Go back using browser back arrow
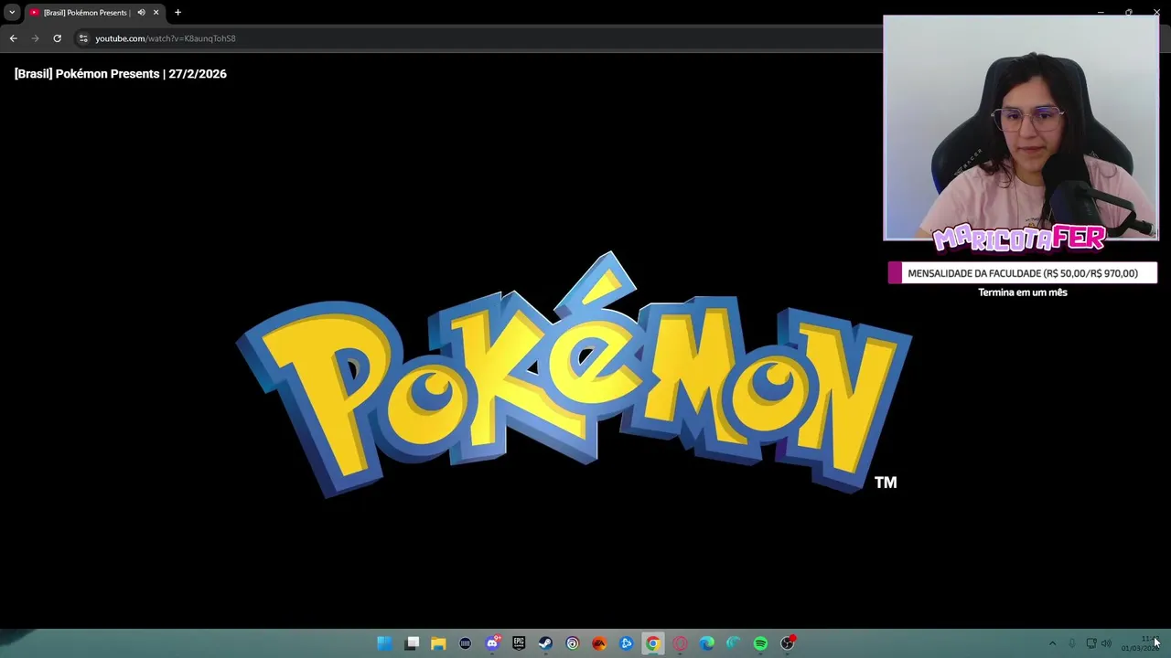 pos(13,38)
